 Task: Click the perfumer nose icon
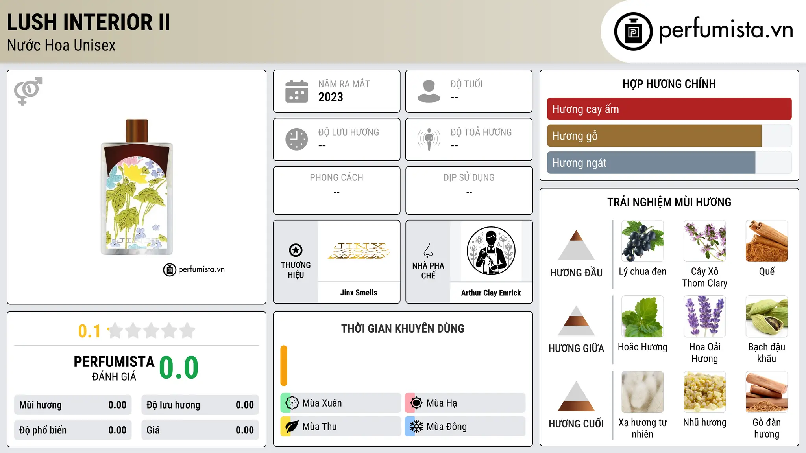point(428,250)
